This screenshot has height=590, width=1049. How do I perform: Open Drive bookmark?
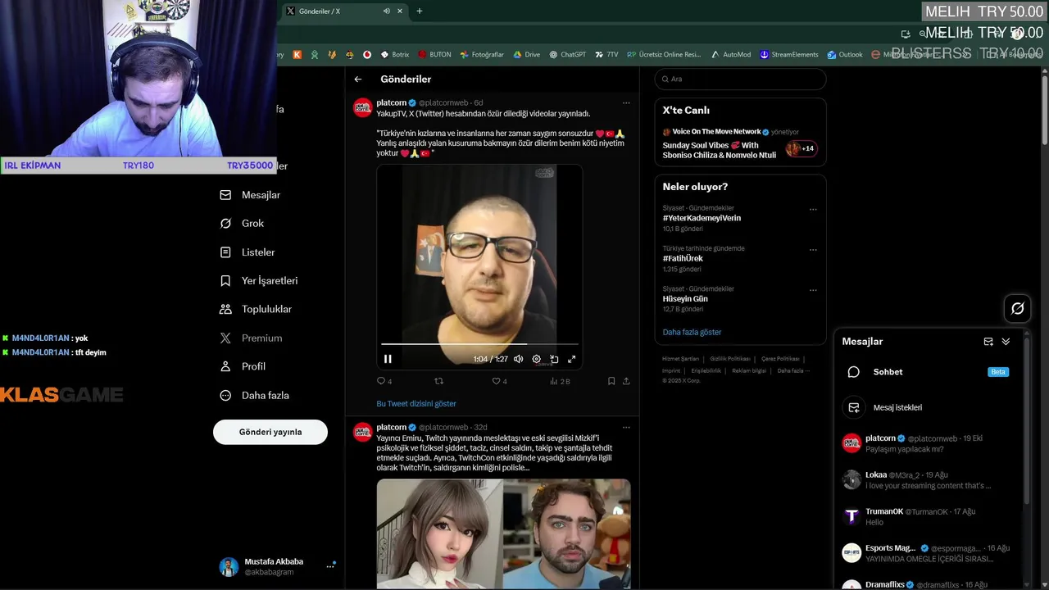click(527, 54)
